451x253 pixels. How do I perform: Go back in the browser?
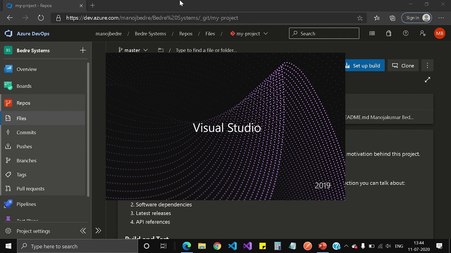click(x=10, y=18)
